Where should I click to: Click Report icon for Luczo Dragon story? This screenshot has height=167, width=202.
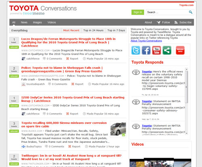[x=67, y=59]
